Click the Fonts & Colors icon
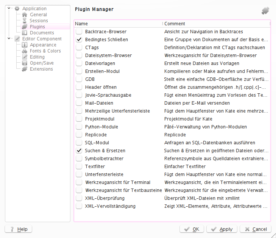Image resolution: width=276 pixels, height=238 pixels. pyautogui.click(x=25, y=51)
